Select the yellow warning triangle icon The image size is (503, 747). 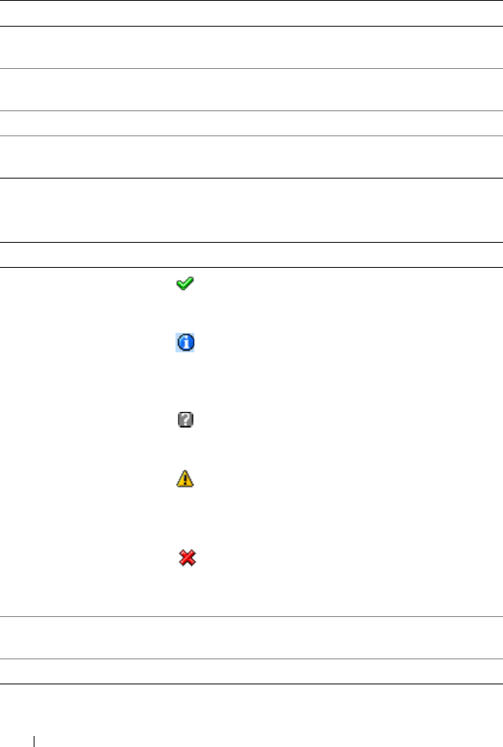tap(185, 478)
